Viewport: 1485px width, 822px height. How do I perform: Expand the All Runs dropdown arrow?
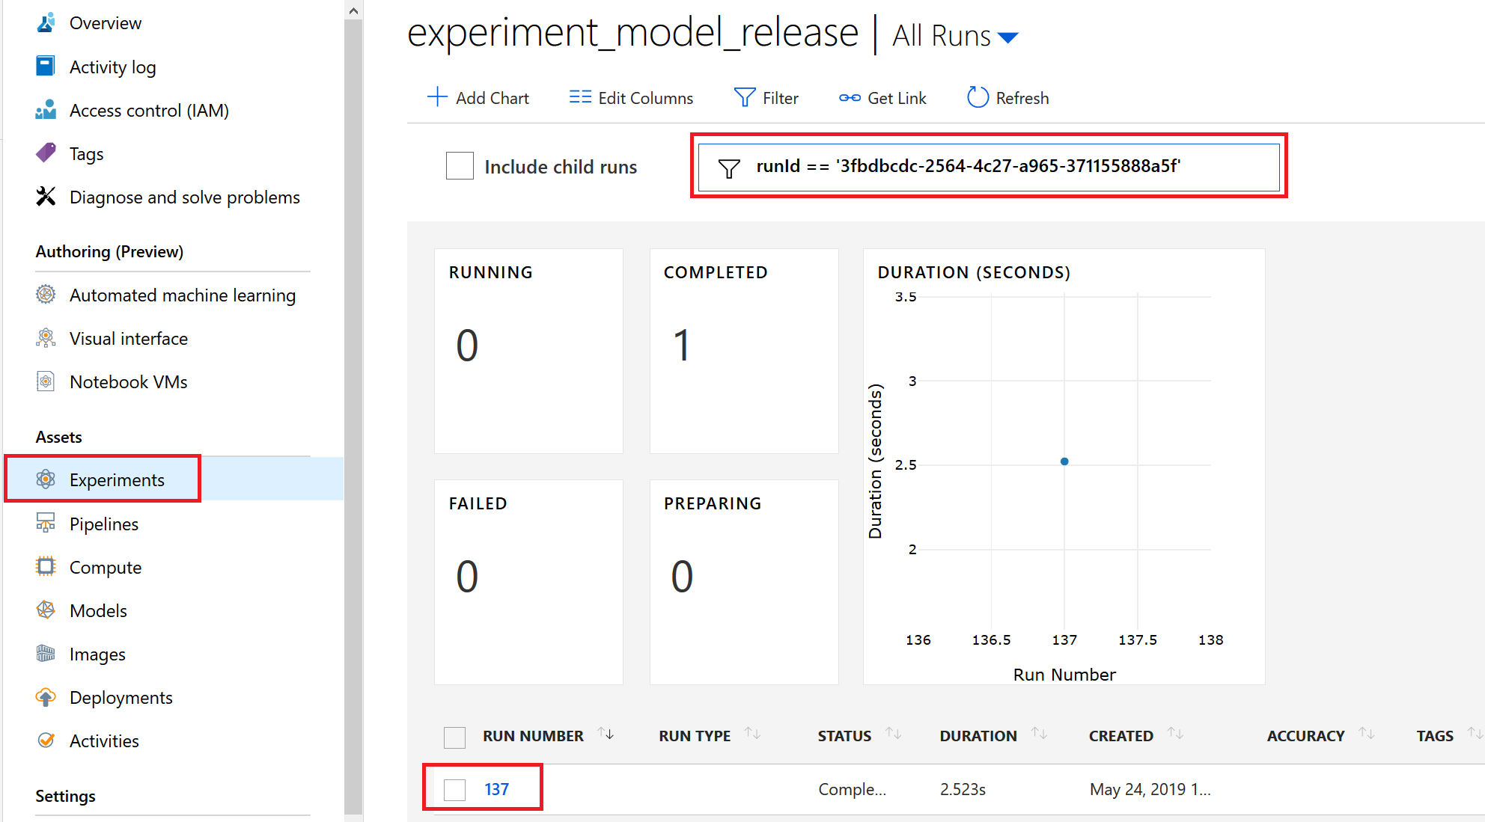click(x=1008, y=38)
